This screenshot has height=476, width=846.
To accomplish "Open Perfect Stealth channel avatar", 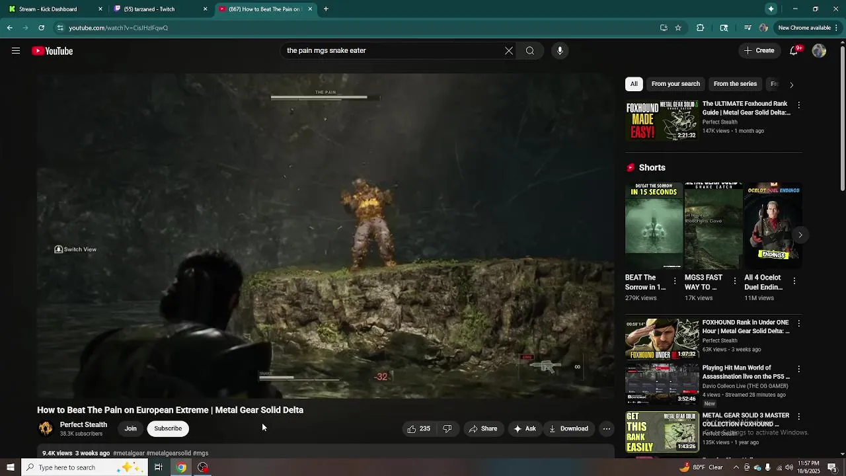I will pyautogui.click(x=46, y=428).
